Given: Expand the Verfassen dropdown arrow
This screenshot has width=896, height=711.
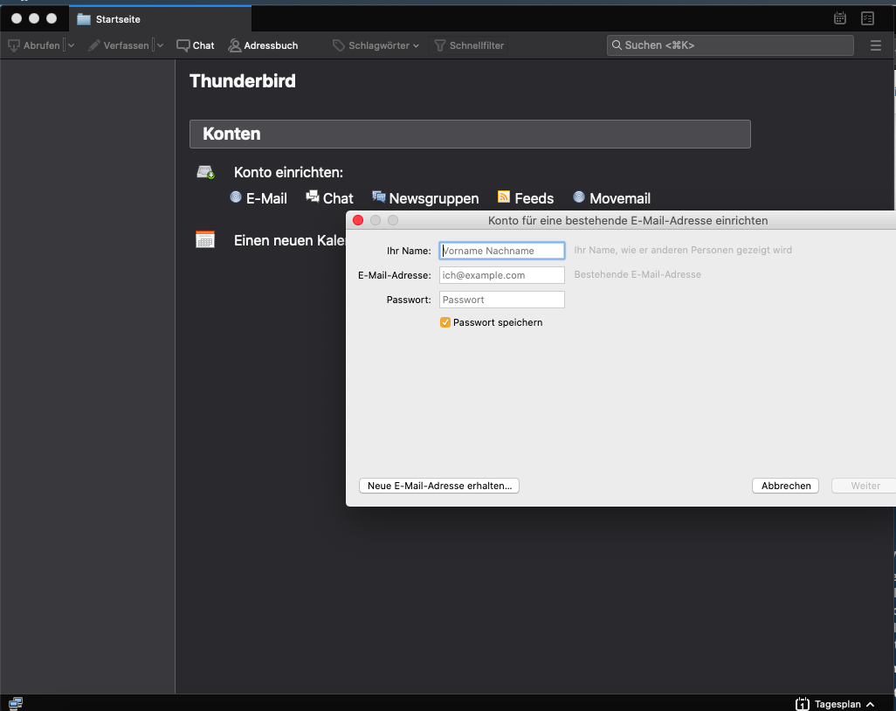Looking at the screenshot, I should point(160,45).
